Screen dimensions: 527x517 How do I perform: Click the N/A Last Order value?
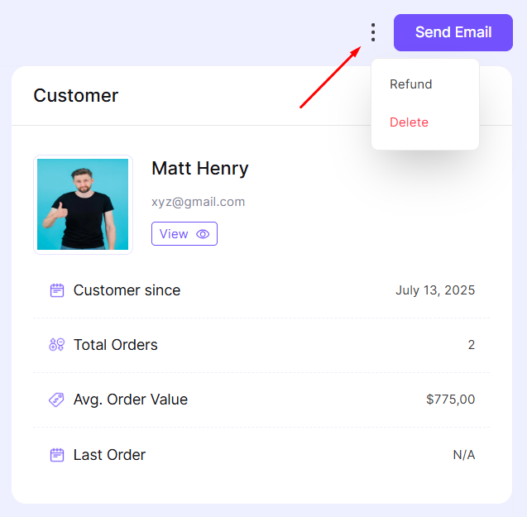point(464,455)
